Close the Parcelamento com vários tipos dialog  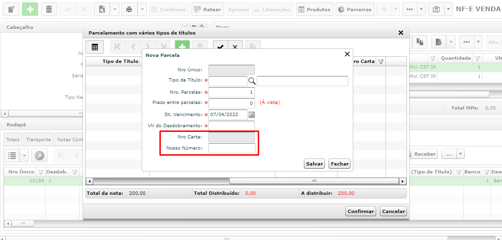(x=400, y=33)
